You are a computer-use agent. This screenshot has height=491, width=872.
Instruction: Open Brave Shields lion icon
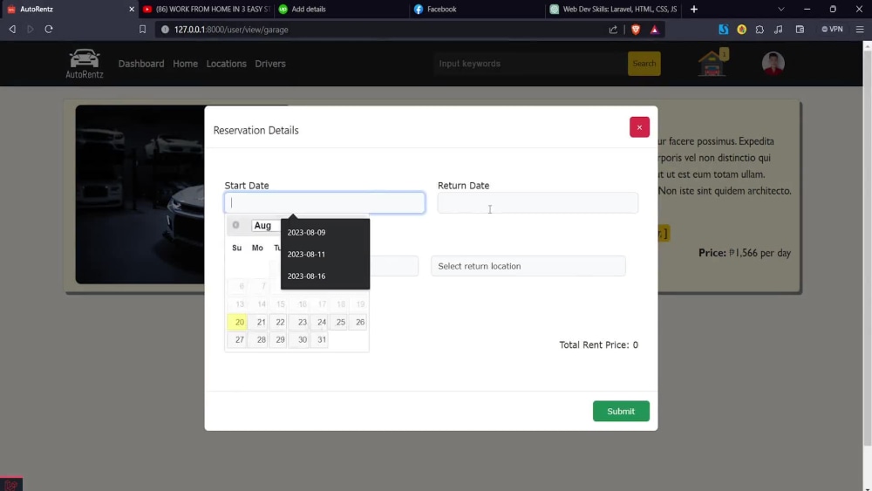click(636, 30)
